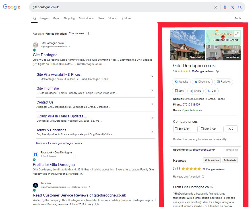The image size is (250, 207).
Task: Click the red map pin on Jumilhac-le-Grand
Action: click(223, 37)
